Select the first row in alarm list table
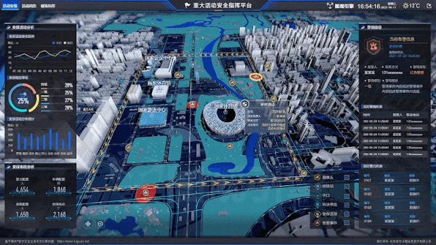Image resolution: width=436 pixels, height=245 pixels. pos(394,121)
